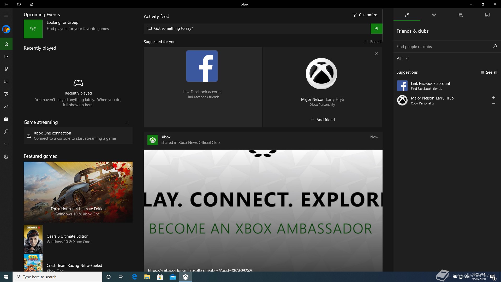Open Major Nelson in Suggestions list
This screenshot has width=501, height=282.
[x=442, y=100]
